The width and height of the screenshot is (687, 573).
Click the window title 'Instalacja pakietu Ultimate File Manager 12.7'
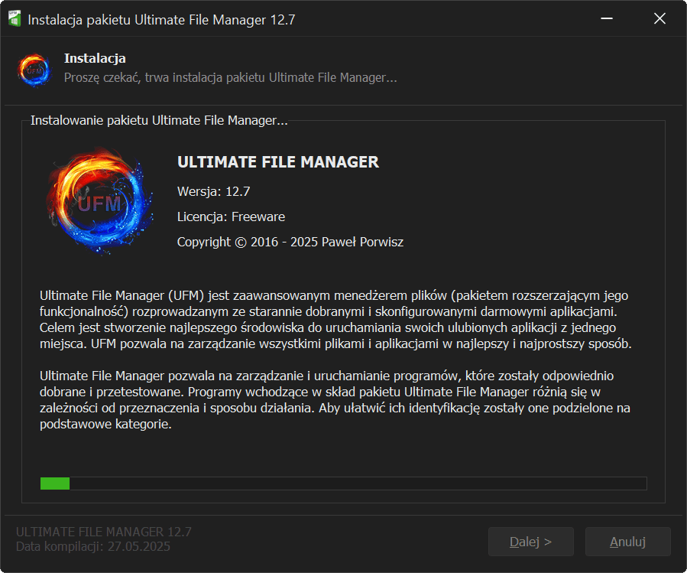coord(161,20)
